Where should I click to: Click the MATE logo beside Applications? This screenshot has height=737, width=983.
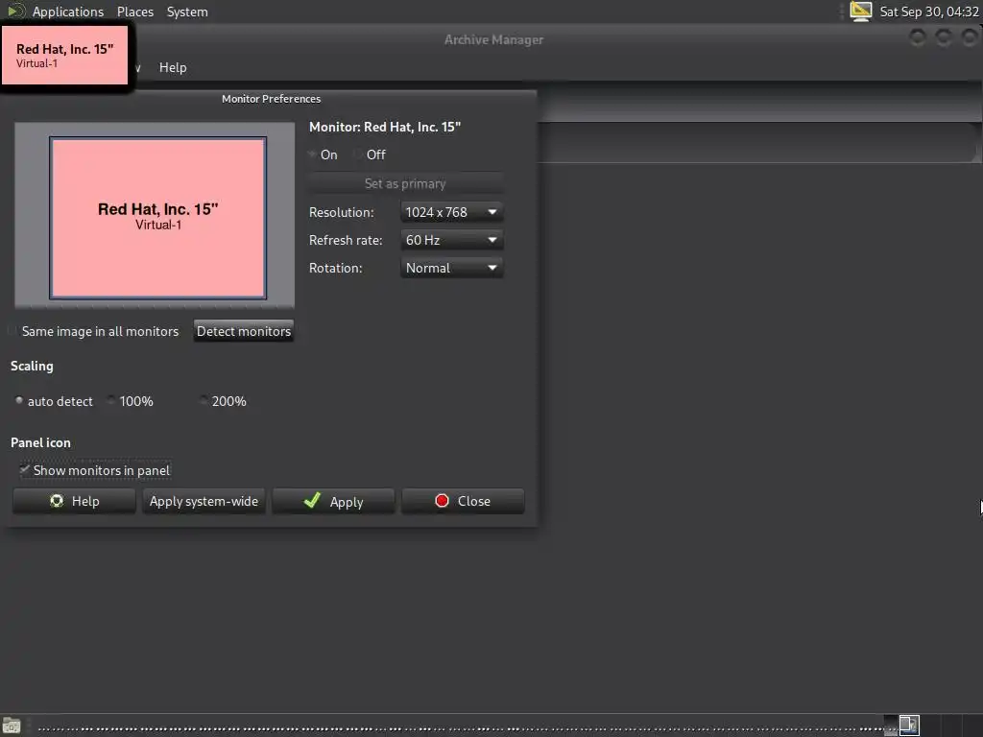[16, 12]
